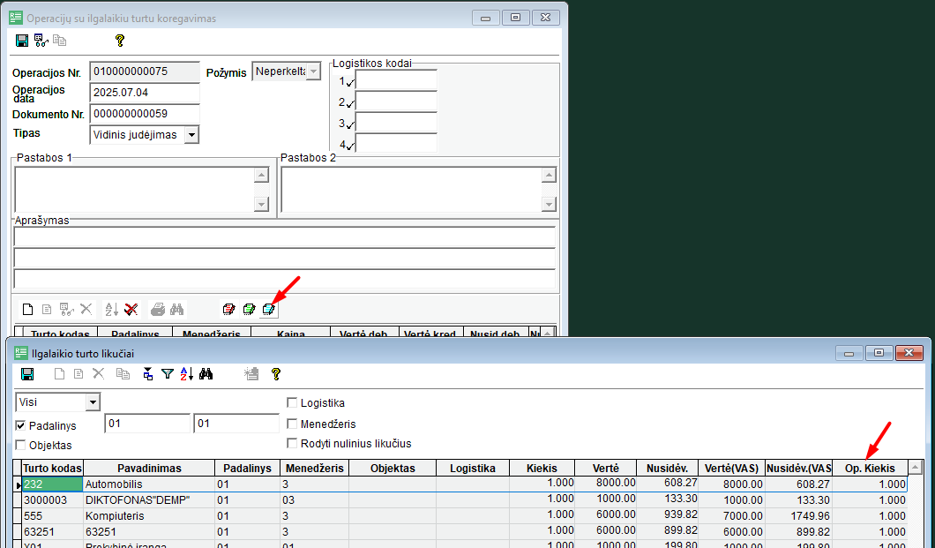Screen dimensions: 935x548
Task: Select turto kodas 232 cell
Action: tap(52, 484)
